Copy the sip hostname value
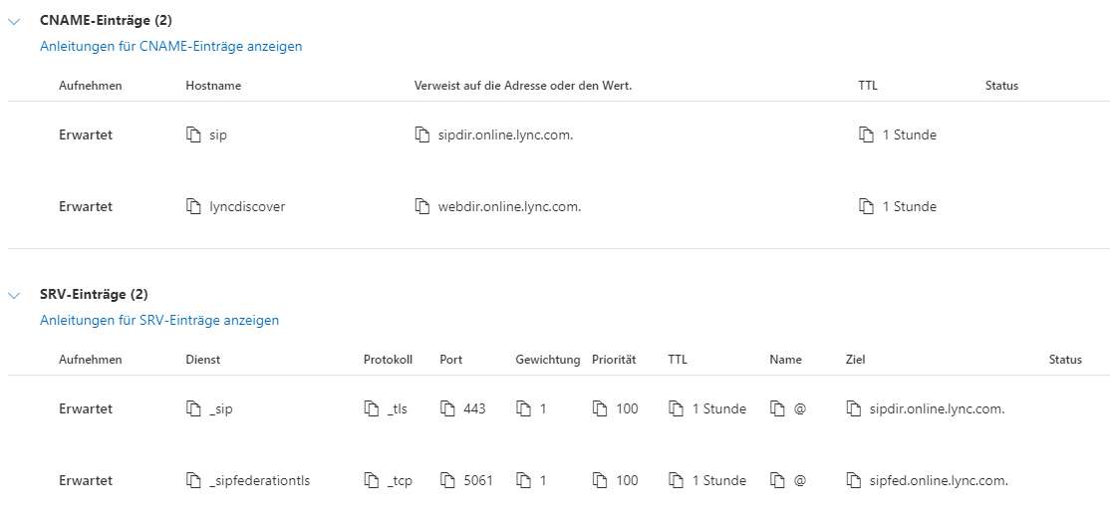This screenshot has height=531, width=1110. [193, 134]
